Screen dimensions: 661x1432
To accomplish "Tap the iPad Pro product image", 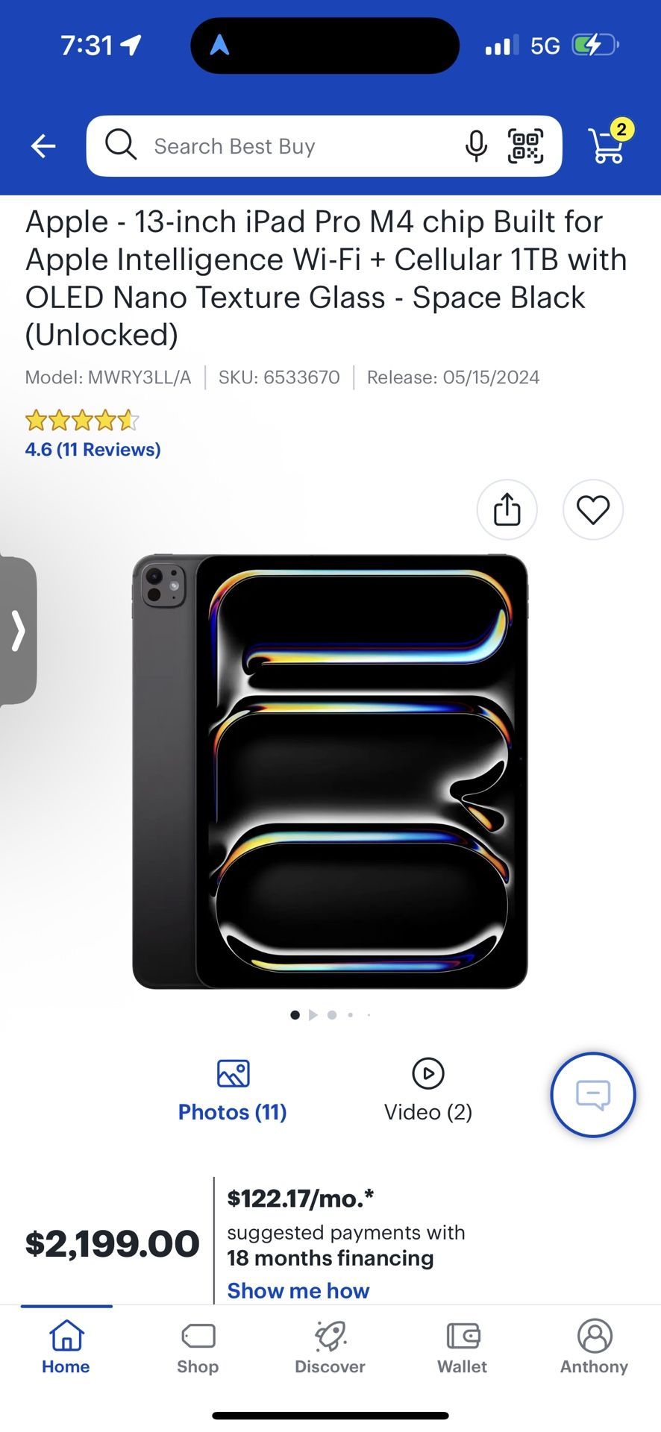I will [330, 771].
